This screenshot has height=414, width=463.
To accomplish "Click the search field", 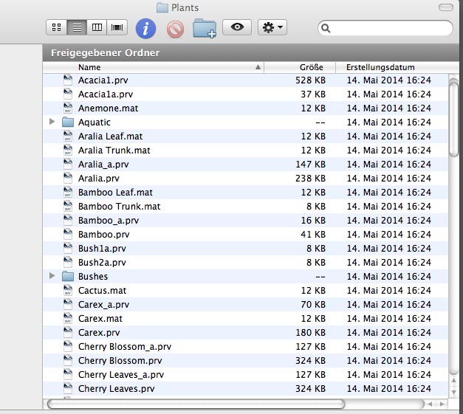I will 385,28.
